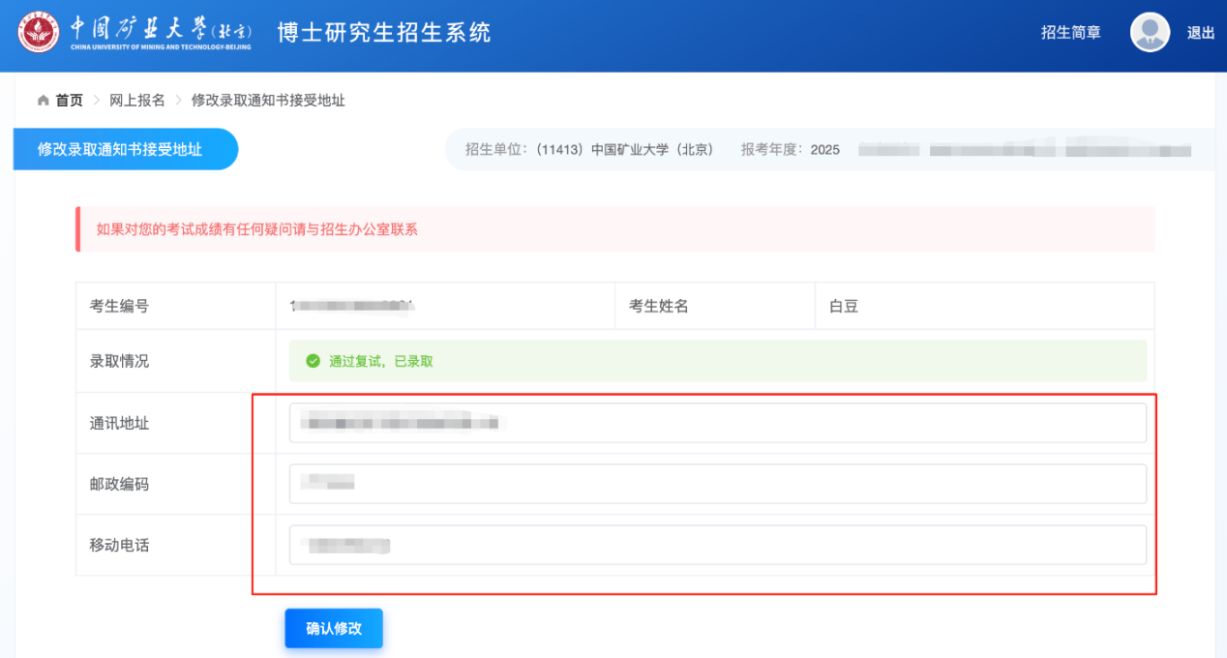This screenshot has height=658, width=1227.
Task: Click the university emblem logo
Action: click(x=39, y=32)
